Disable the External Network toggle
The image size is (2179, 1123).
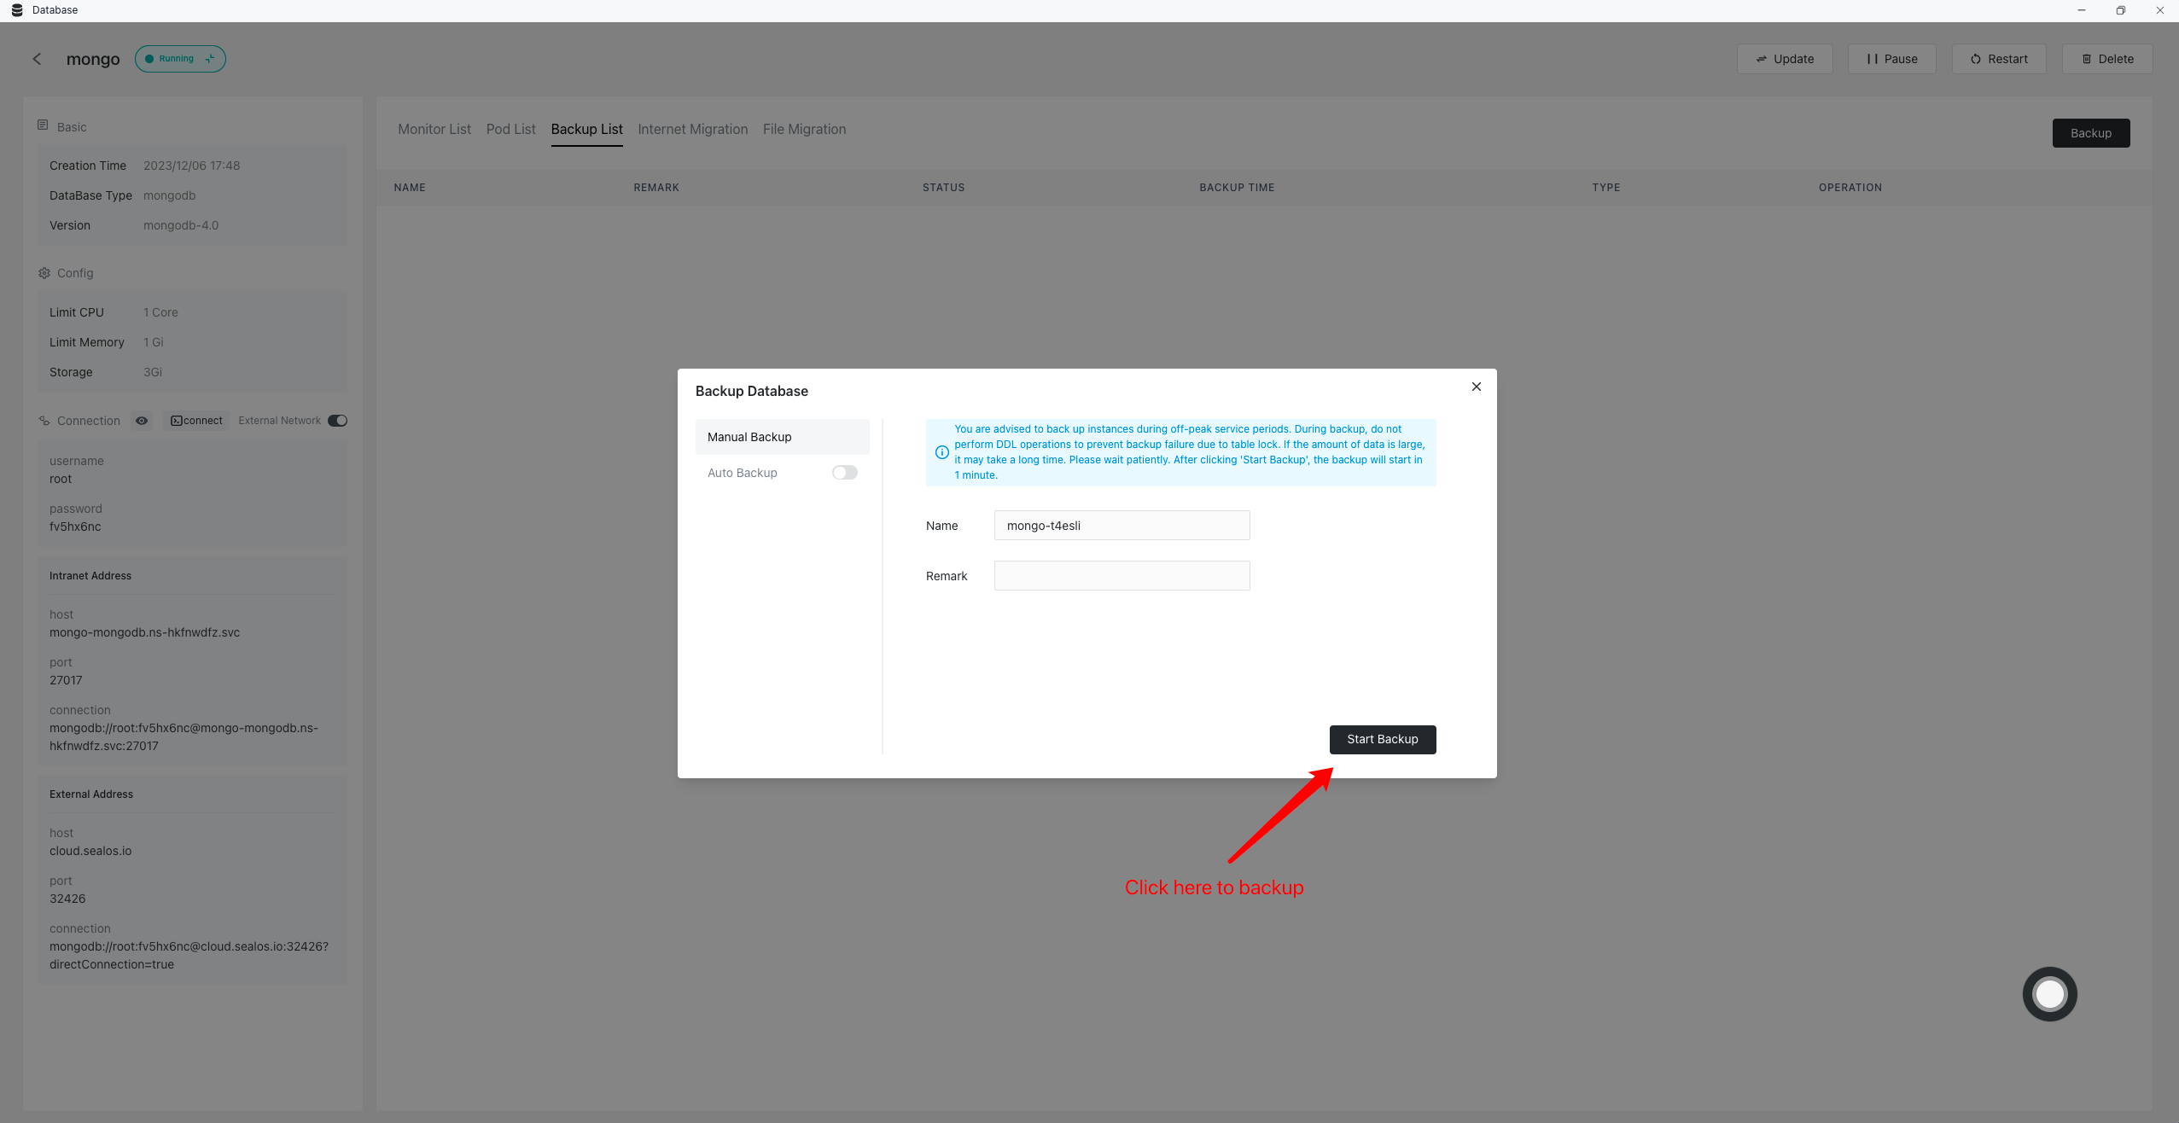pos(338,421)
